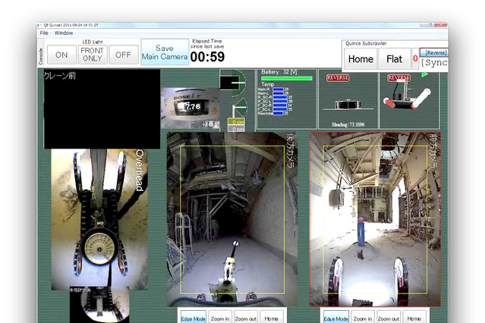
Task: Turn LED Light OFF
Action: (124, 55)
